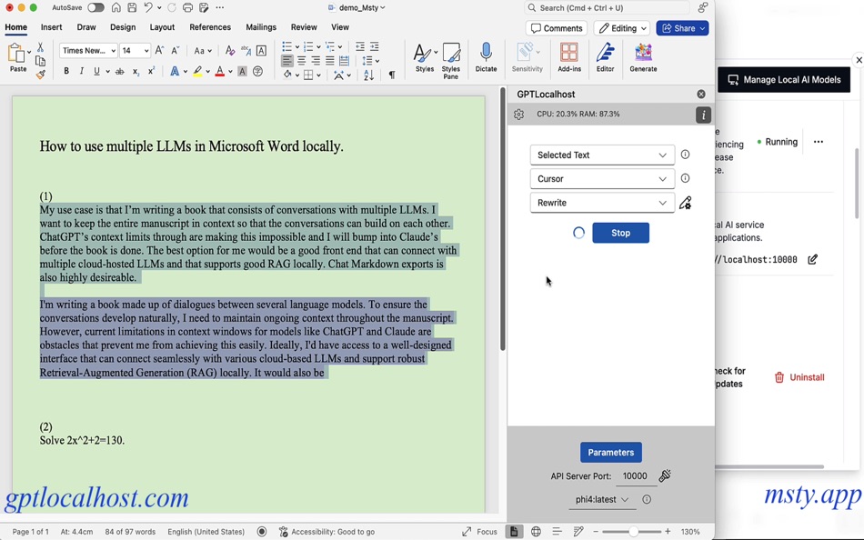This screenshot has width=864, height=540.
Task: Open the Styles Pane
Action: (x=451, y=61)
